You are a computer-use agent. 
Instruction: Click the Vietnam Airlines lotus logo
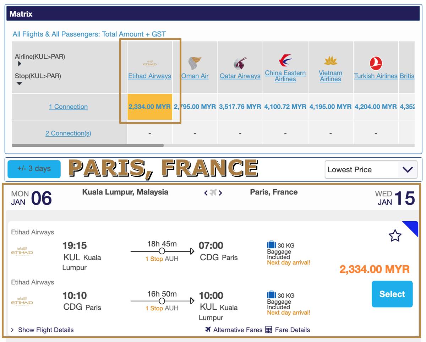[331, 60]
